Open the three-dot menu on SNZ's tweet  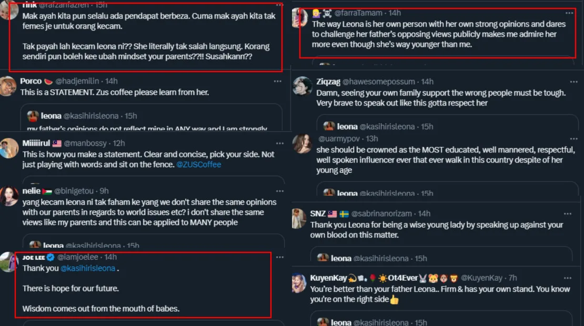point(568,213)
